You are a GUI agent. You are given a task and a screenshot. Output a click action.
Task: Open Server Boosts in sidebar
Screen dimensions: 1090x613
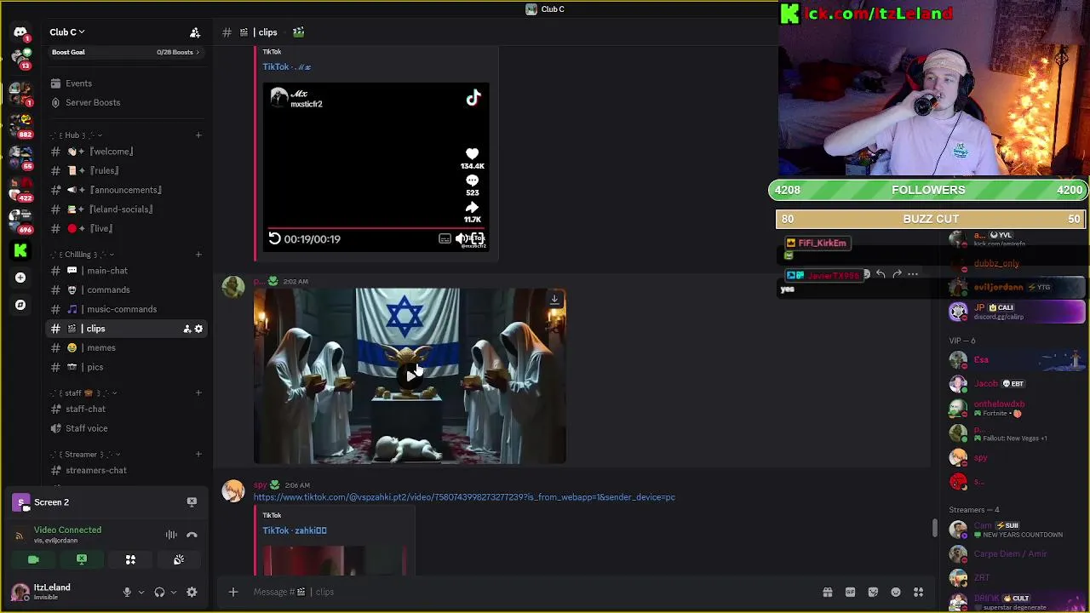tap(126, 102)
